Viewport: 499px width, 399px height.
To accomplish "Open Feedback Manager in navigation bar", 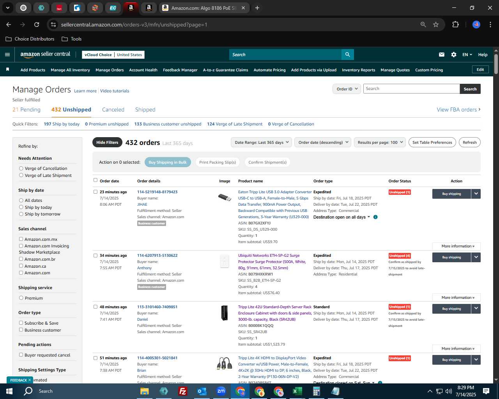I will click(x=180, y=70).
